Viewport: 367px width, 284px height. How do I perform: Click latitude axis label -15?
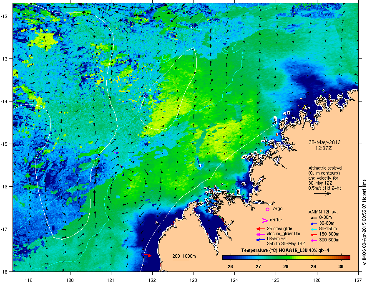5,144
